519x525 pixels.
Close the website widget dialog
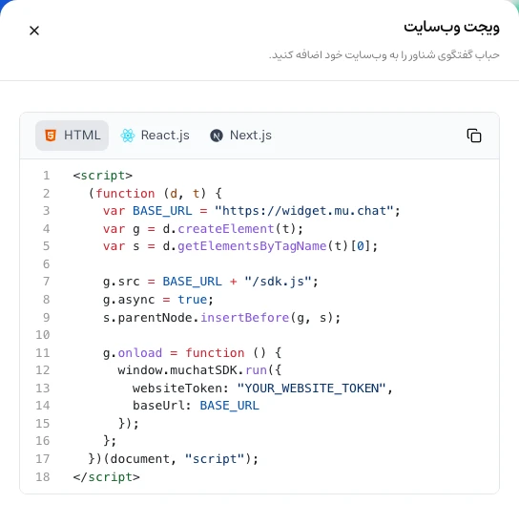(x=34, y=31)
